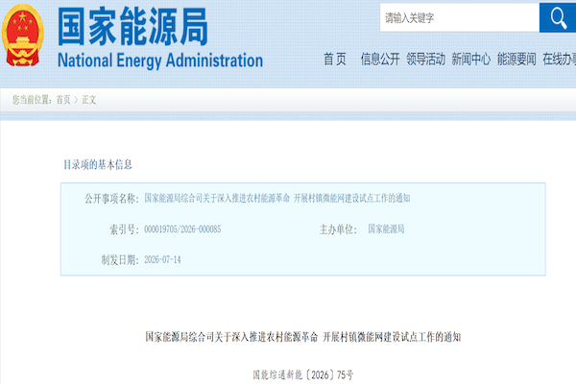Click the 主办单位 value 国家能源局
The height and width of the screenshot is (384, 576).
pyautogui.click(x=386, y=228)
